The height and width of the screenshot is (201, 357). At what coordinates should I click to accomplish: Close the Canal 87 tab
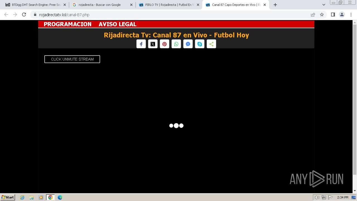265,5
